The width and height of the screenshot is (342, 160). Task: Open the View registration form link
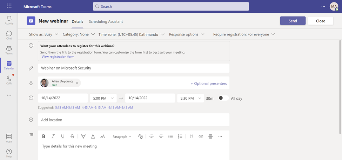click(58, 56)
